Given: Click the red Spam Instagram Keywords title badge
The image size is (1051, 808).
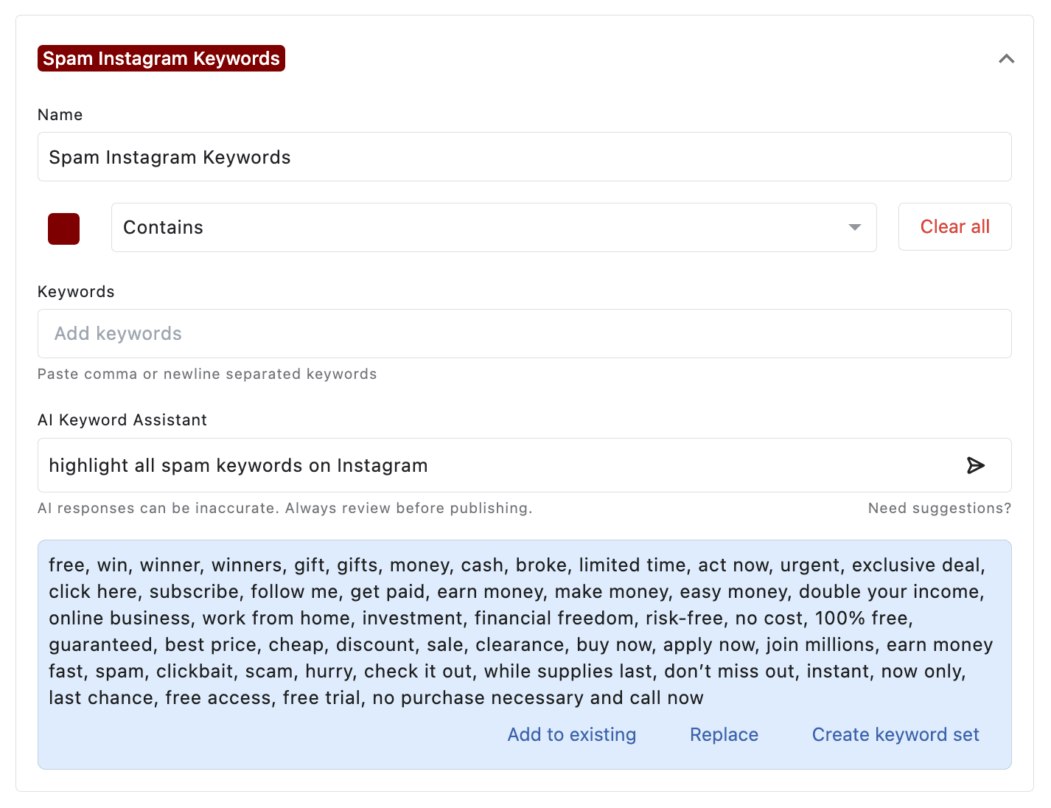Looking at the screenshot, I should click(161, 58).
